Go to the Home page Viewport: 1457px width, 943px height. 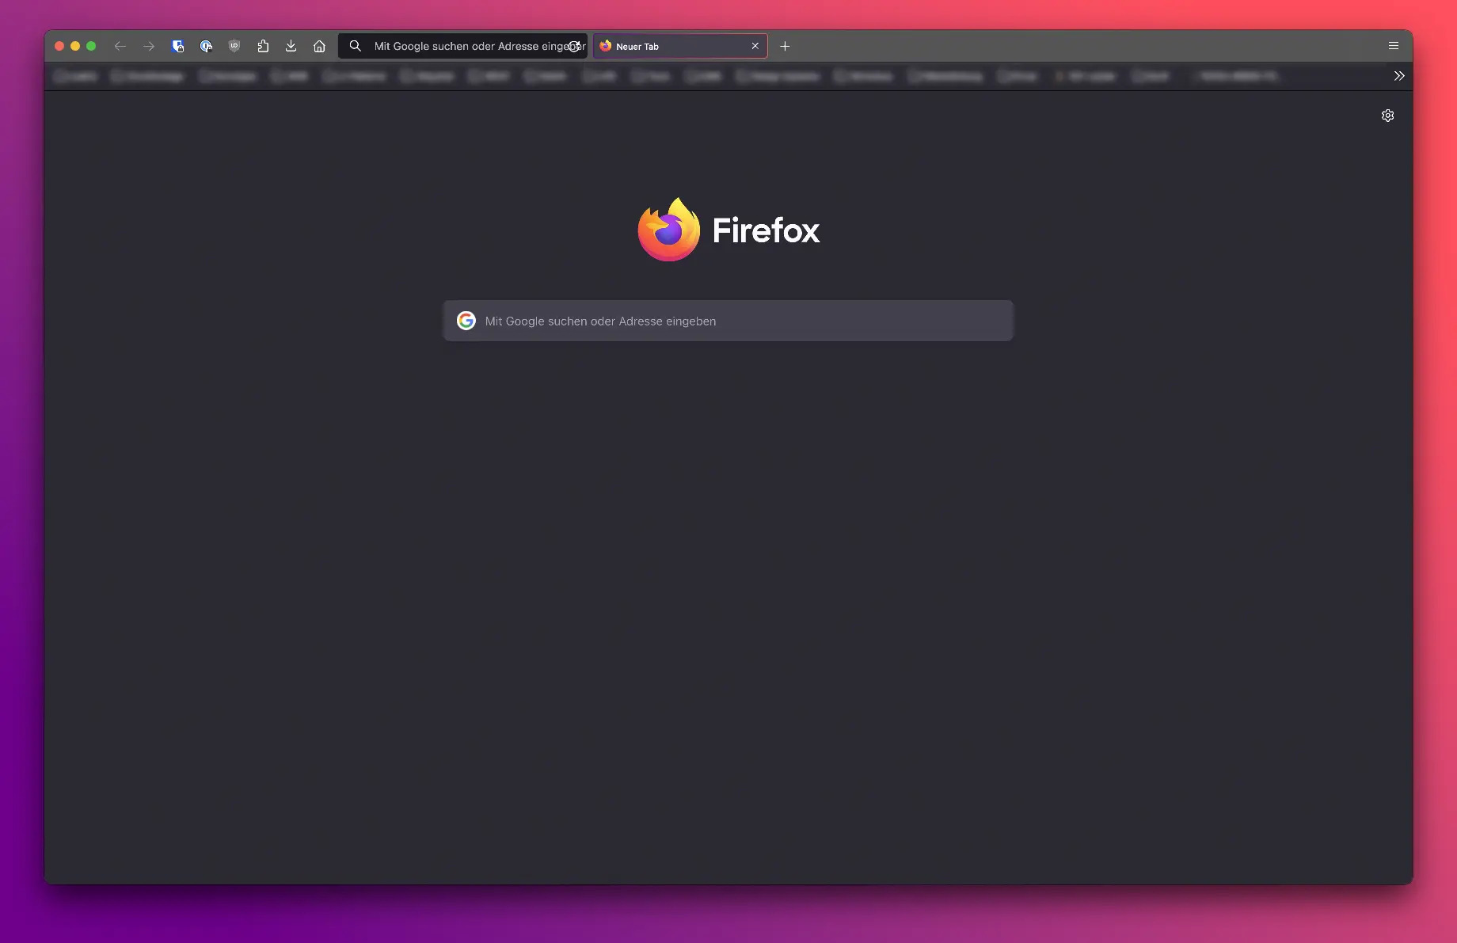click(319, 46)
